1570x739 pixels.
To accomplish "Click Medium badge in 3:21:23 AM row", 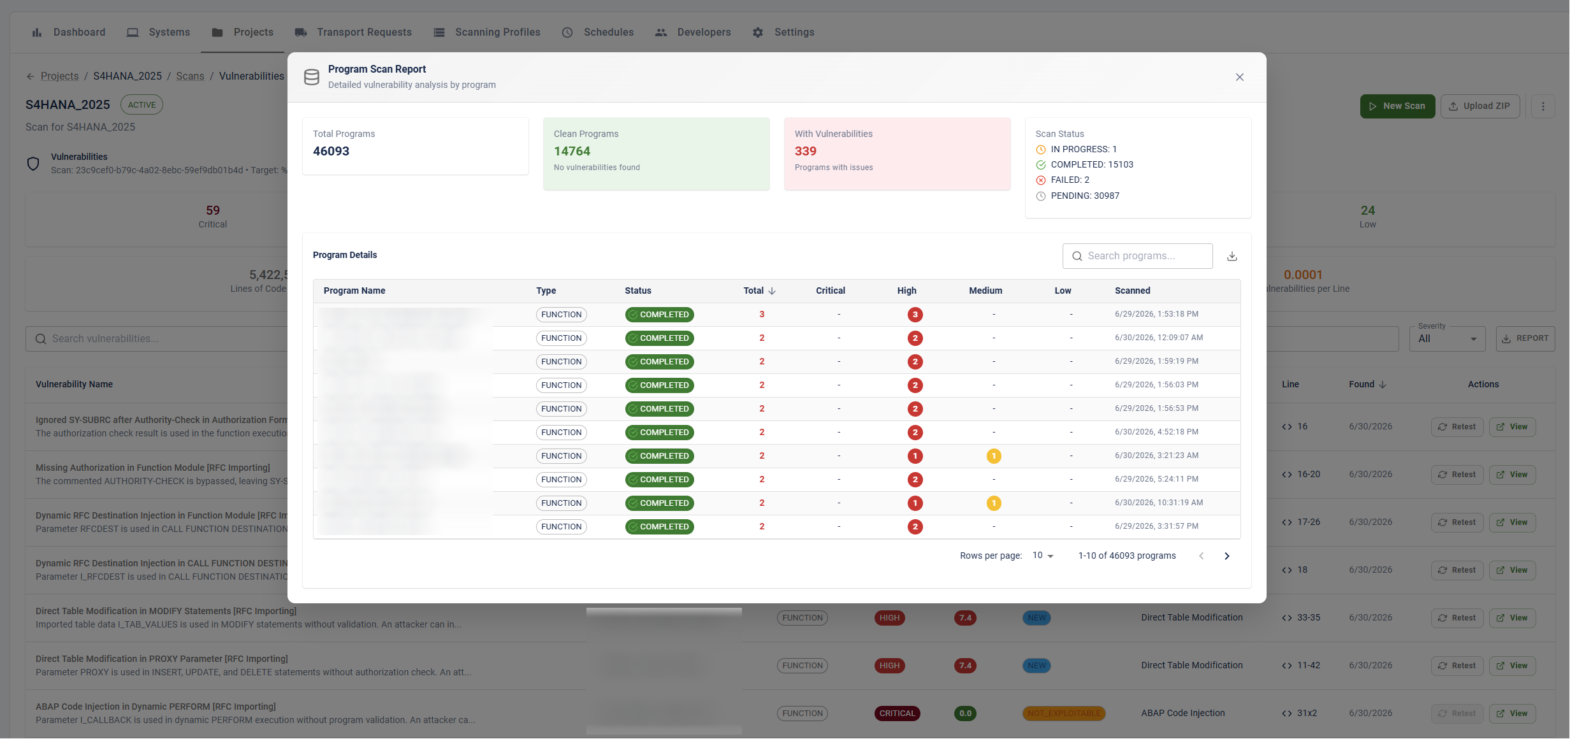I will [x=993, y=456].
